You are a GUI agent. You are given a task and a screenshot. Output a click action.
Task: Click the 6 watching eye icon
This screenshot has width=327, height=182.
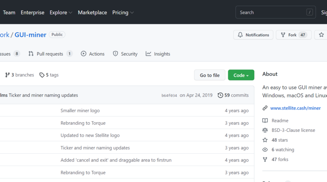pyautogui.click(x=265, y=150)
